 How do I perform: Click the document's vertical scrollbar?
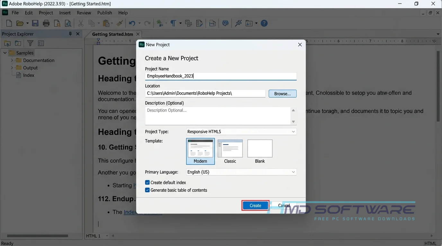(x=438, y=86)
